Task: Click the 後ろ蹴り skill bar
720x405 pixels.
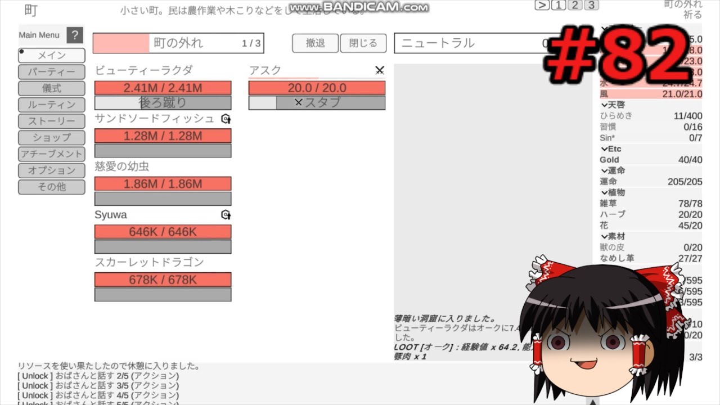Action: pos(163,103)
